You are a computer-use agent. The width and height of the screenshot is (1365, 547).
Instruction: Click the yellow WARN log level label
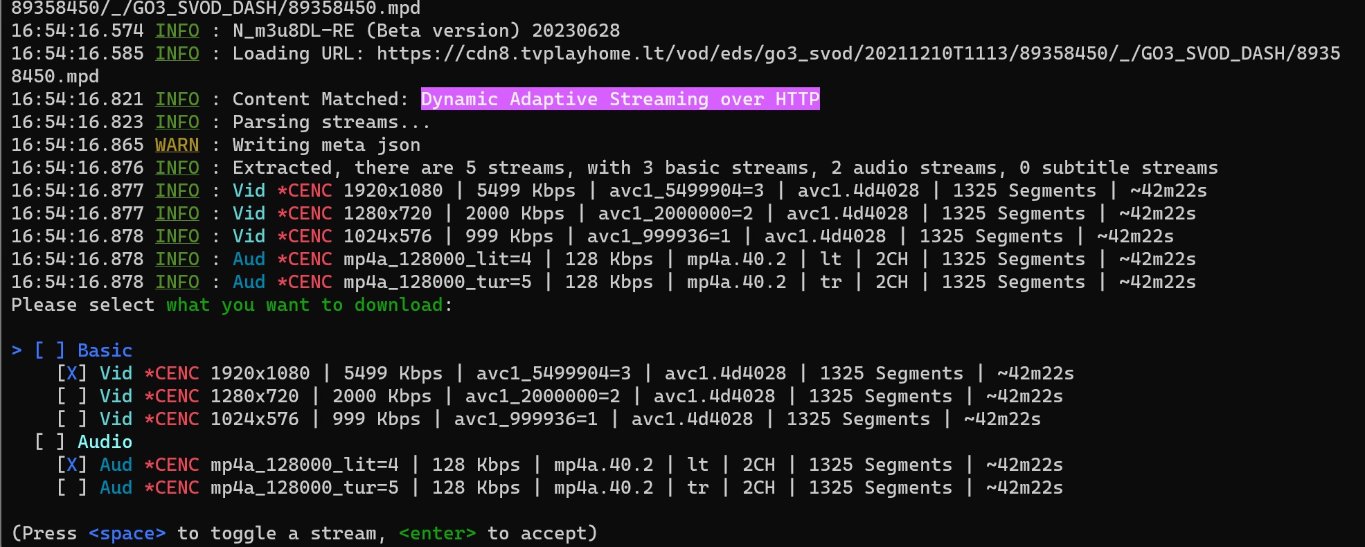pyautogui.click(x=177, y=145)
